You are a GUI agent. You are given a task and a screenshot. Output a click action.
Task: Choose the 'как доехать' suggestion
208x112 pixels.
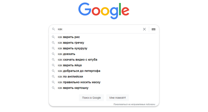point(66,54)
